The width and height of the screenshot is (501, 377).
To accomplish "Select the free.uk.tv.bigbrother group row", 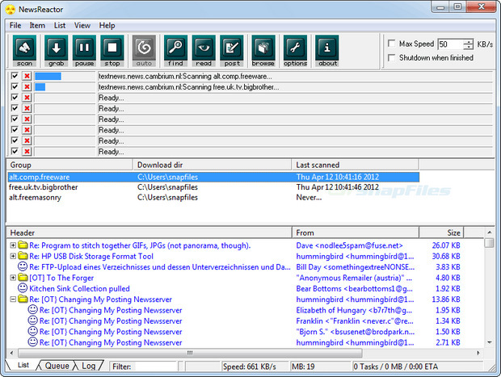I will [213, 187].
